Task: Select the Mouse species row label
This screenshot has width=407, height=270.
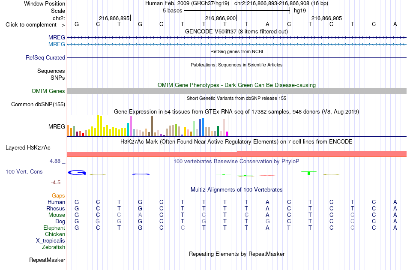Action: (x=57, y=215)
